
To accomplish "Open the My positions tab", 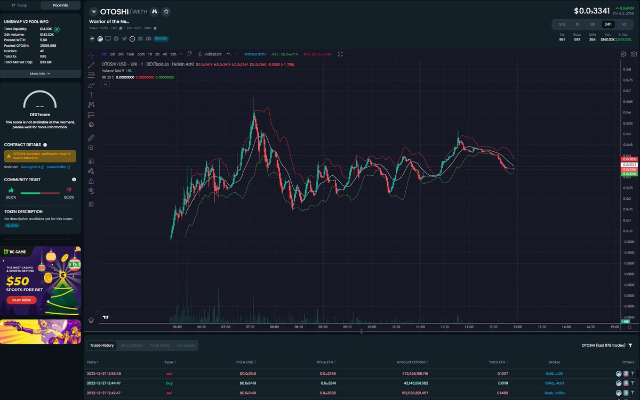I will tap(132, 345).
